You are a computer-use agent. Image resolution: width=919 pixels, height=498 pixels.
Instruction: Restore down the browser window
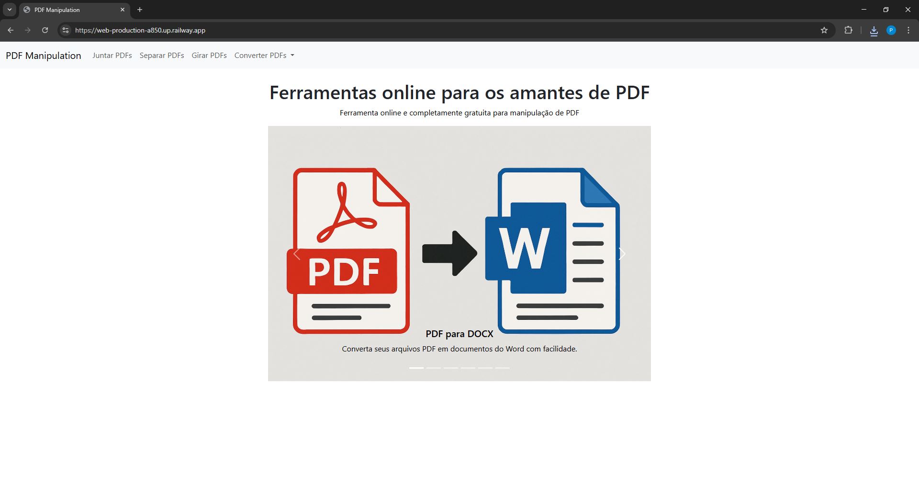tap(886, 10)
